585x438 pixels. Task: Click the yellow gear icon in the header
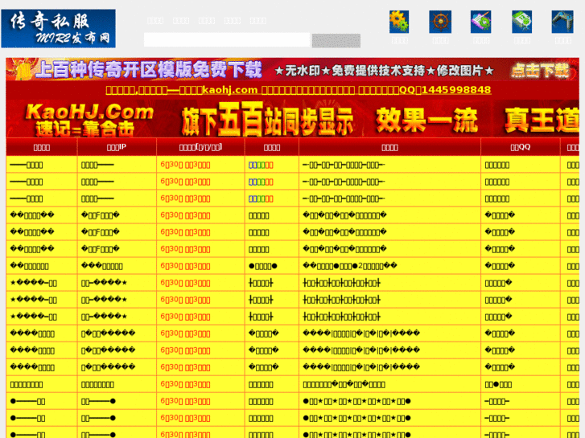399,22
